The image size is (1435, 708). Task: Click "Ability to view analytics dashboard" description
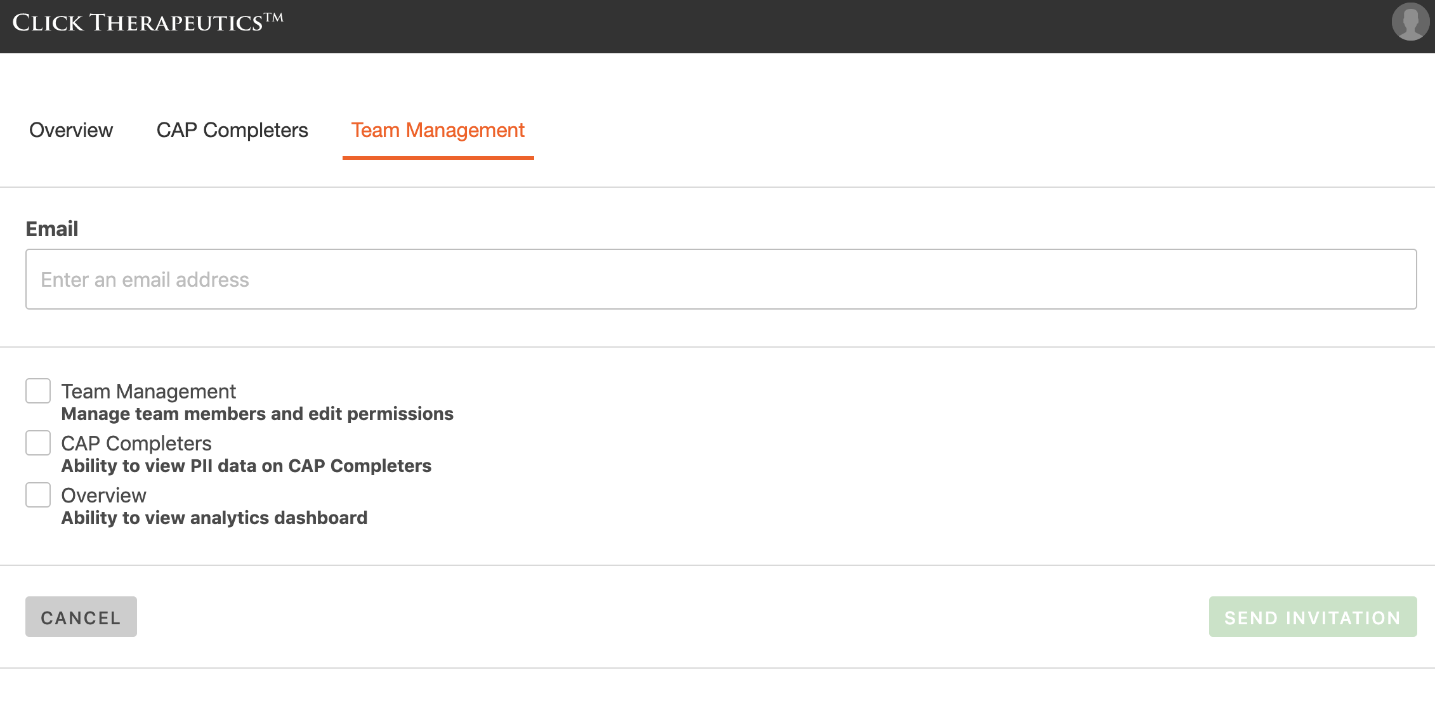click(x=214, y=518)
